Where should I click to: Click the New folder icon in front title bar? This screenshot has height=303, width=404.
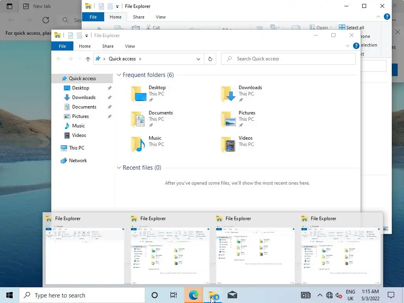[79, 36]
